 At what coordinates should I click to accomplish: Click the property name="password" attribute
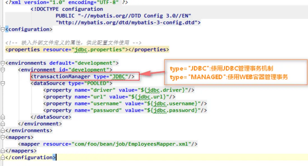coord(98,110)
